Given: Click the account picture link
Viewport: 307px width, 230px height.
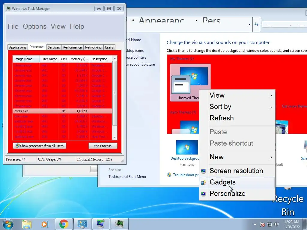Looking at the screenshot, I should pos(141,64).
